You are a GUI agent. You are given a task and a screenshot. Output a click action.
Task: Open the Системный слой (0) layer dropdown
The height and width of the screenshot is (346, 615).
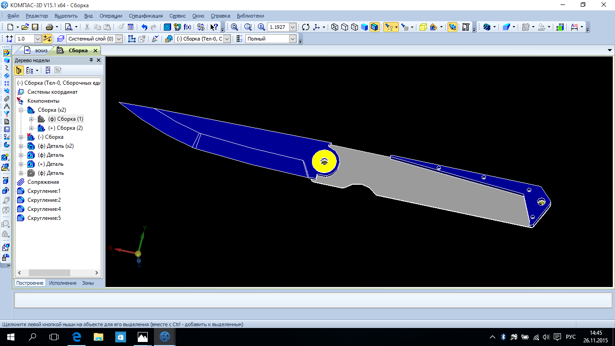119,39
